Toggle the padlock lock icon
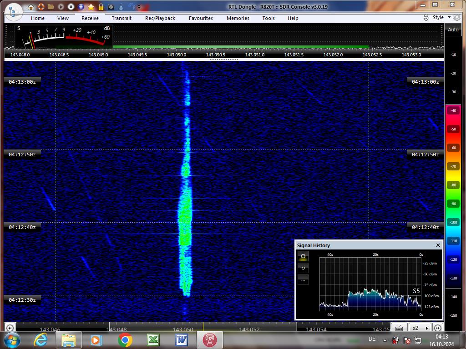This screenshot has width=466, height=349. (x=101, y=7)
